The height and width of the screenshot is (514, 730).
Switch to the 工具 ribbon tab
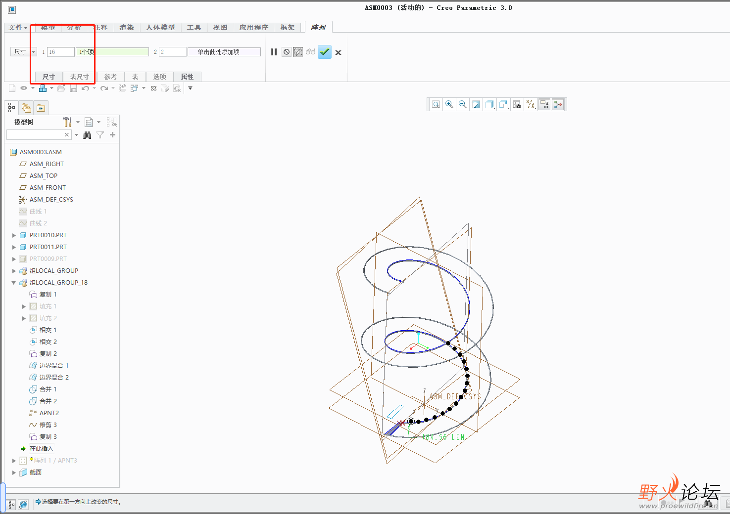click(194, 28)
